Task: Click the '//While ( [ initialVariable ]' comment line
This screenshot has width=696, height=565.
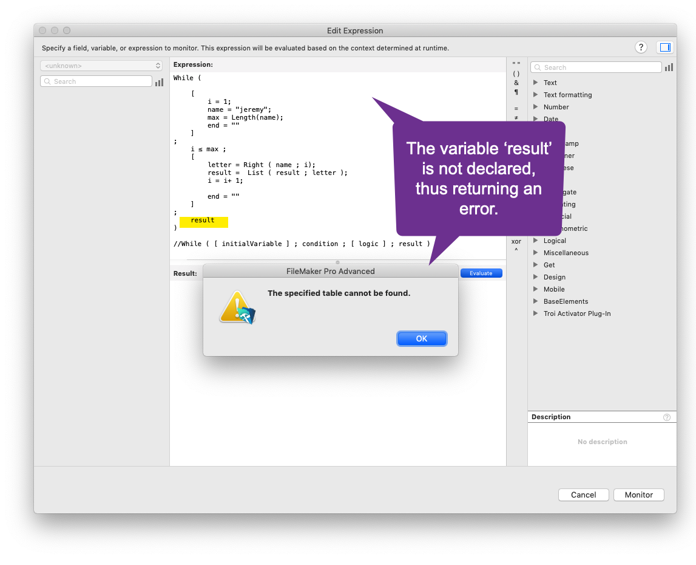Action: pos(302,244)
